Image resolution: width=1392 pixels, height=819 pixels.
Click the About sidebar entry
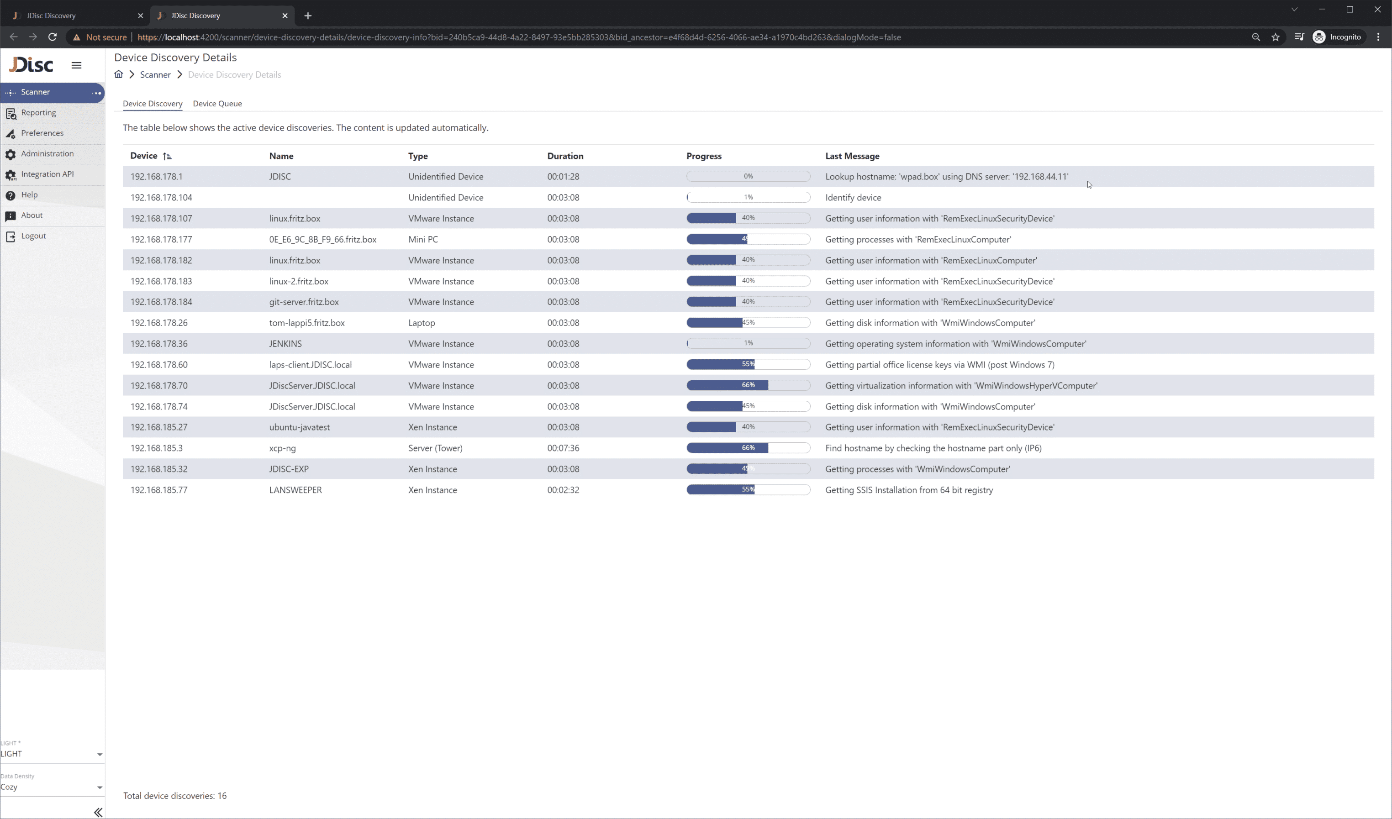32,215
